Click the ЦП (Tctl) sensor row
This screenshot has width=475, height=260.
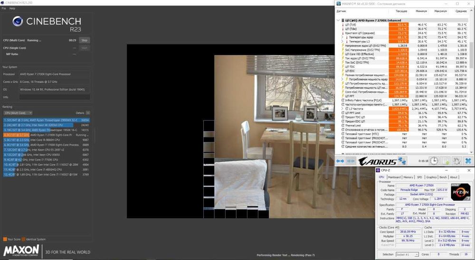click(x=404, y=25)
